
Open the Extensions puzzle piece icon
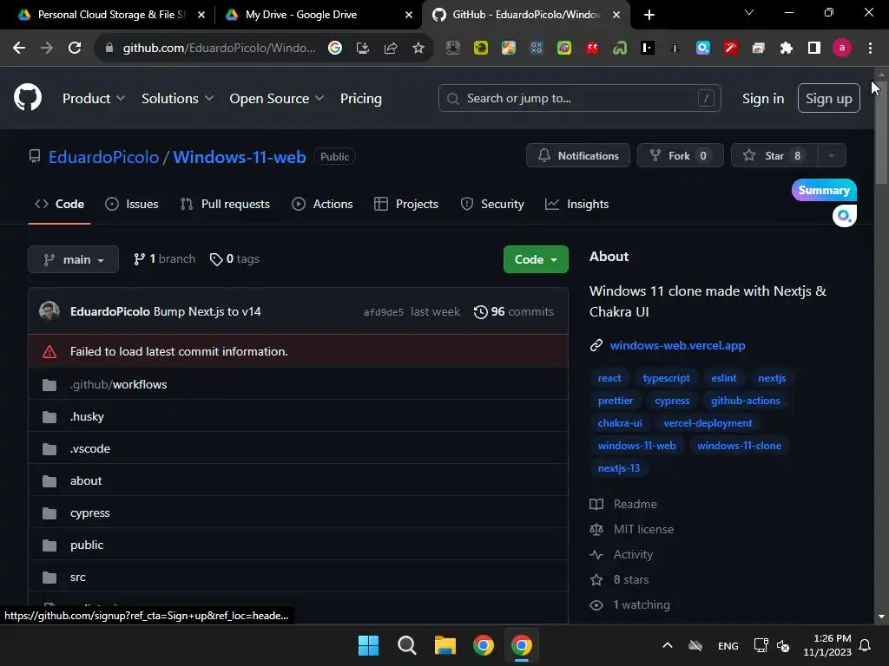point(787,49)
